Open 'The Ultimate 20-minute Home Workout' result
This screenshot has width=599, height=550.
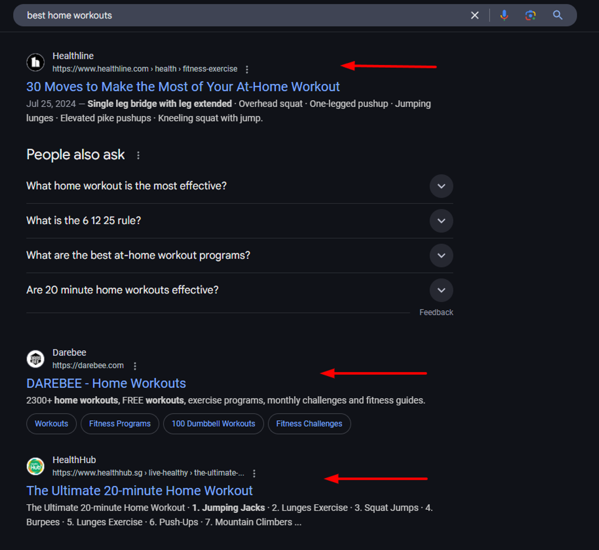coord(139,491)
